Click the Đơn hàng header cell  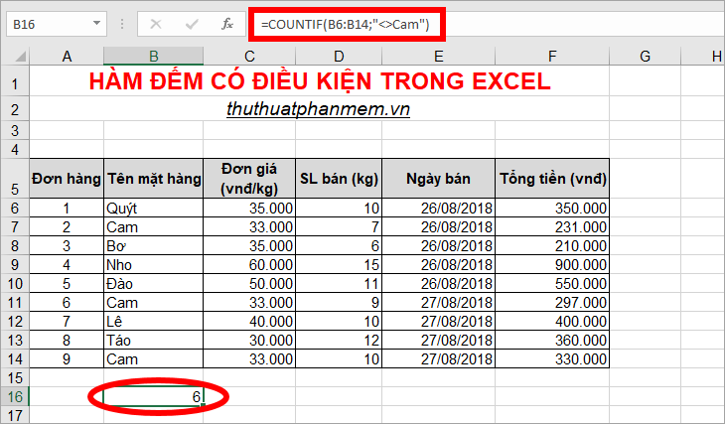click(x=67, y=179)
